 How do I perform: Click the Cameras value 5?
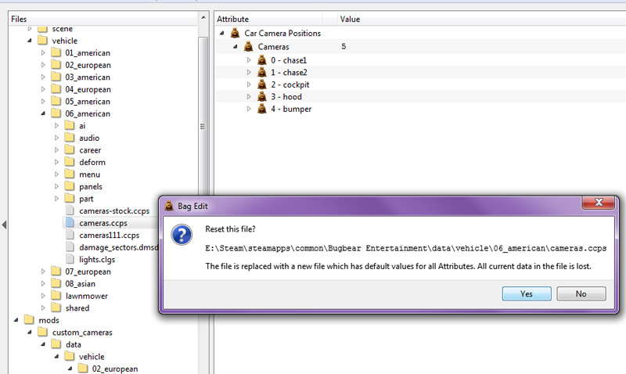344,47
